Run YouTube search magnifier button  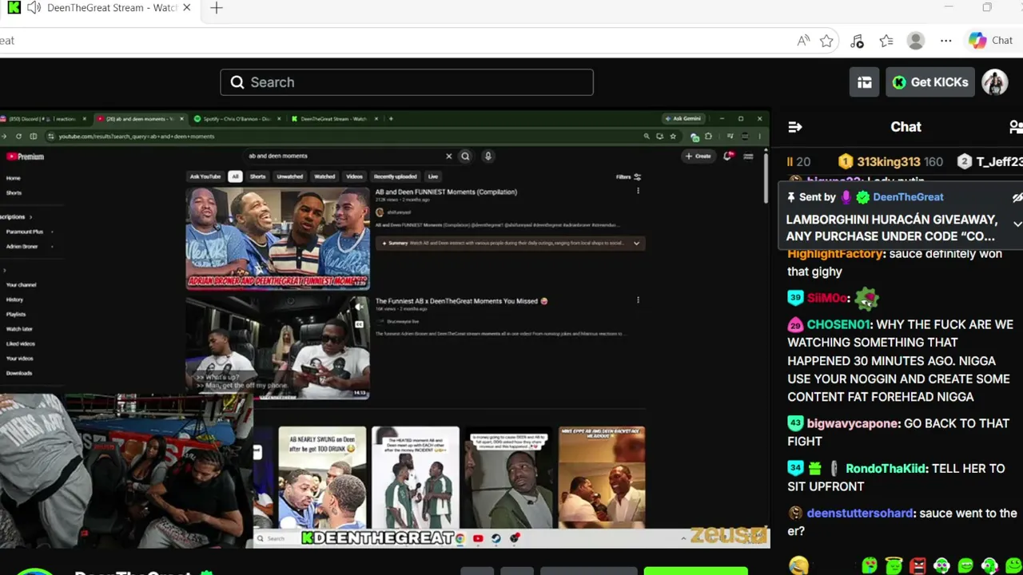(465, 157)
